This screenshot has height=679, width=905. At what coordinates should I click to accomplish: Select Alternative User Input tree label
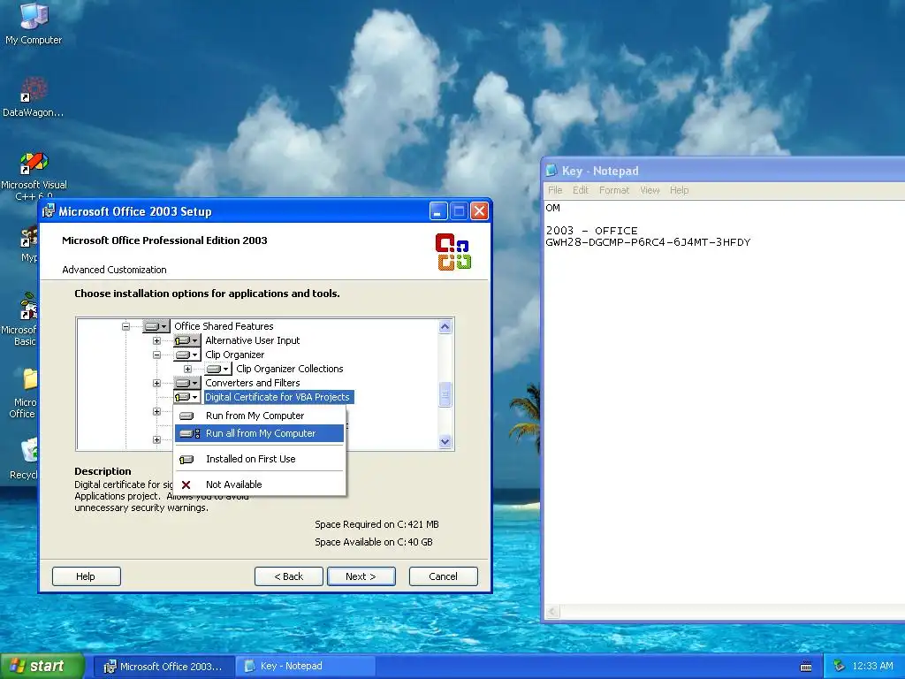point(252,340)
